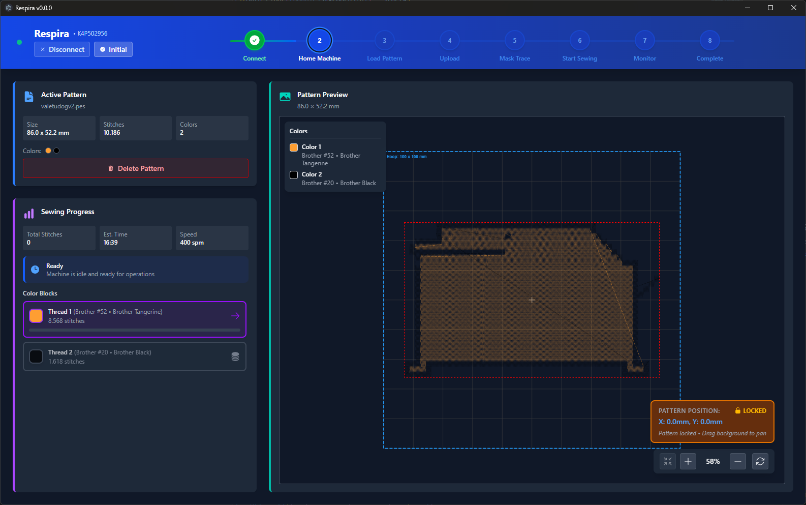Select the Thread 2 Brother Black block

click(135, 357)
